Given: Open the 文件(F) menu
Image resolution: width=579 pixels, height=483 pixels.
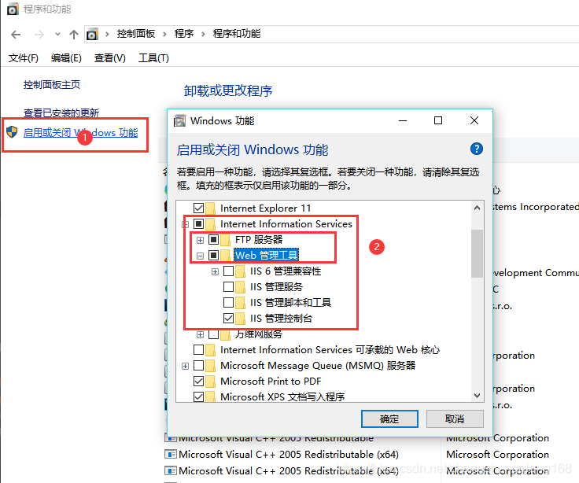Looking at the screenshot, I should [x=24, y=58].
